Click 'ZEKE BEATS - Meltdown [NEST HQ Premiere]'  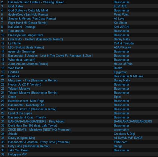point(39,130)
